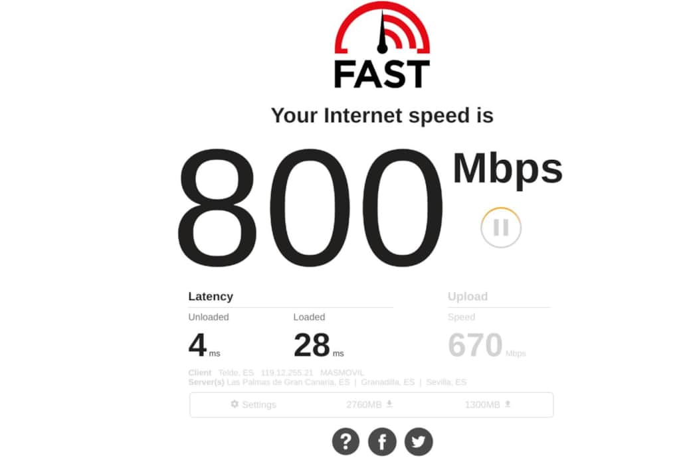Click the client IP address text

[x=287, y=372]
